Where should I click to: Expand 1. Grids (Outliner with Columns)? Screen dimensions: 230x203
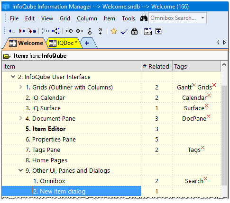20,87
